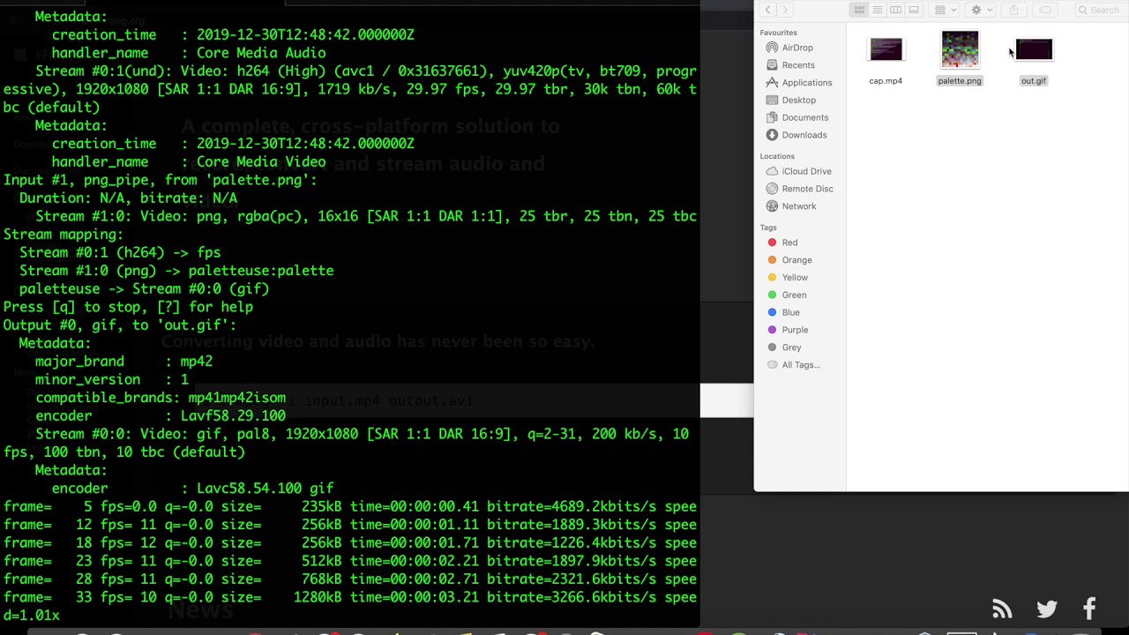Click the out.gif file name label
Viewport: 1129px width, 635px height.
click(1034, 80)
